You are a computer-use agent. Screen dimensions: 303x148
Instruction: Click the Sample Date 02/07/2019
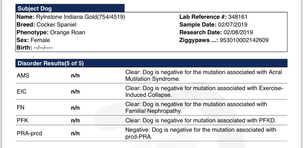(x=233, y=25)
